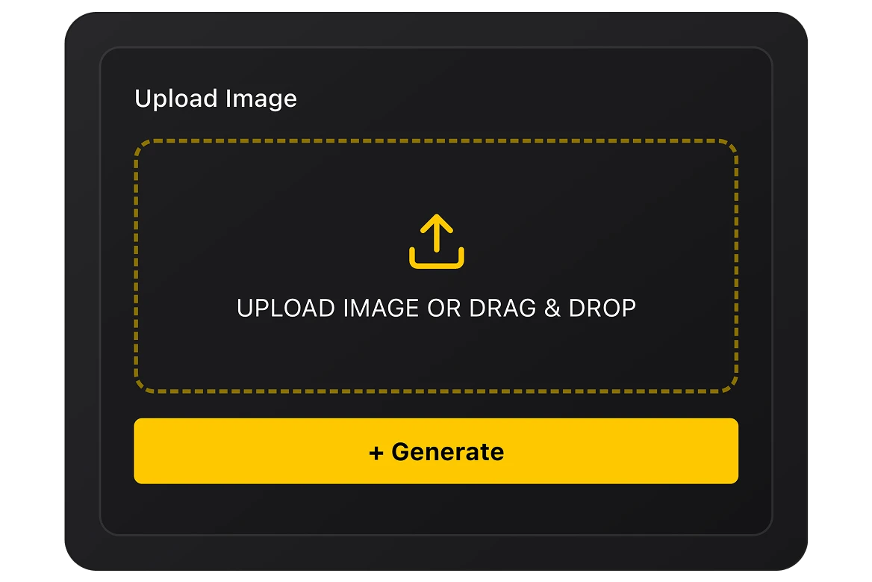
Task: Click the UPLOAD IMAGE OR DRAG & DROP text
Action: [x=437, y=309]
